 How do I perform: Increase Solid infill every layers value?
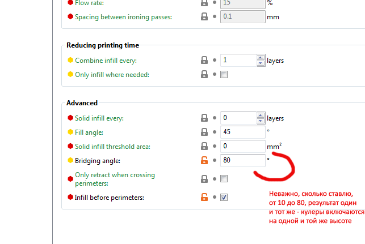261,115
